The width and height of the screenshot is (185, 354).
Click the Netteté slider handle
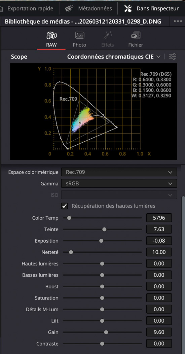(x=71, y=252)
